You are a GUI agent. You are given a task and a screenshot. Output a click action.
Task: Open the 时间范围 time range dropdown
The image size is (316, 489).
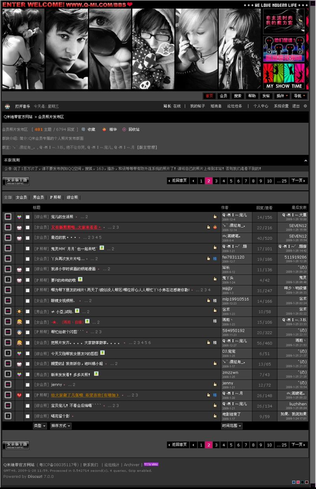pyautogui.click(x=231, y=426)
